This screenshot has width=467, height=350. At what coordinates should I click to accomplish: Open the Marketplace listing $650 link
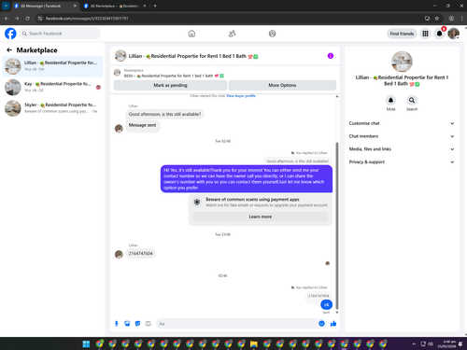pyautogui.click(x=174, y=73)
